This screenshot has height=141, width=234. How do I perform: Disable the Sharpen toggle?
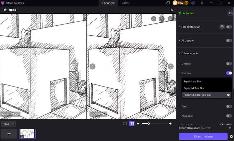[x=229, y=73]
